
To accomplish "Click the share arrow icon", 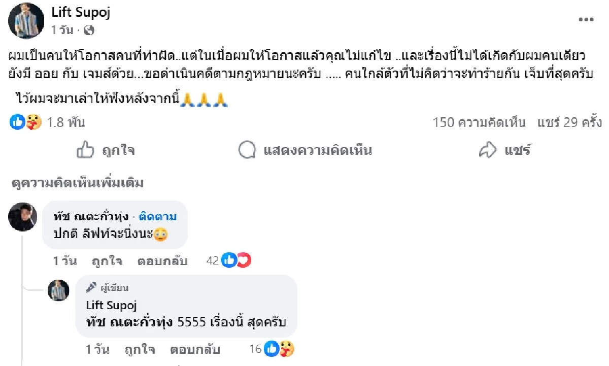I will click(488, 150).
